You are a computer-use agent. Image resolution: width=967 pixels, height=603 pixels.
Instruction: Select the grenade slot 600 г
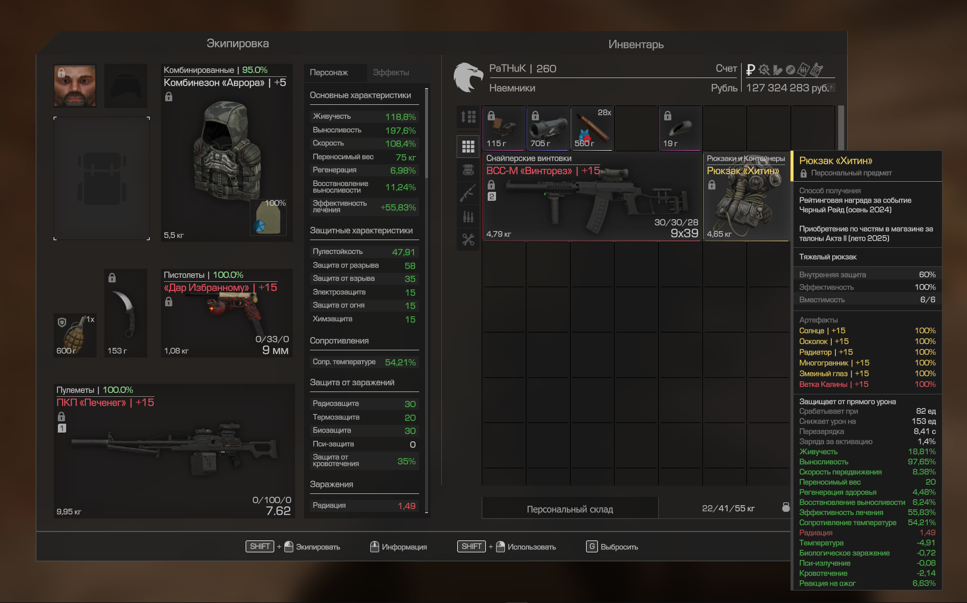(x=75, y=335)
